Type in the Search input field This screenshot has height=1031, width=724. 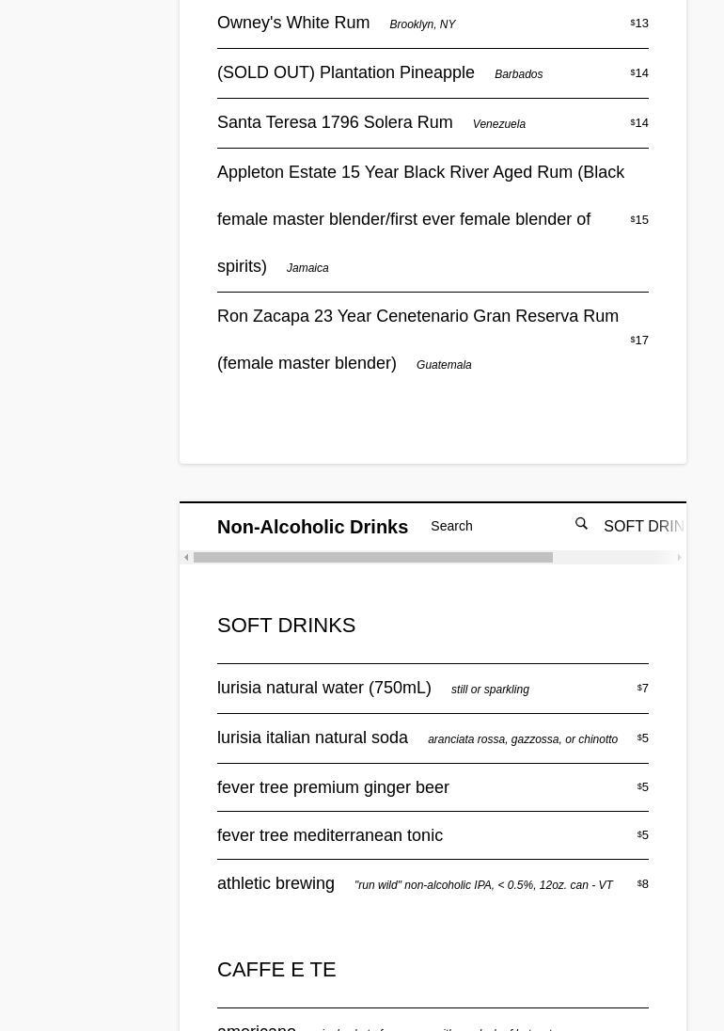pos(494,526)
